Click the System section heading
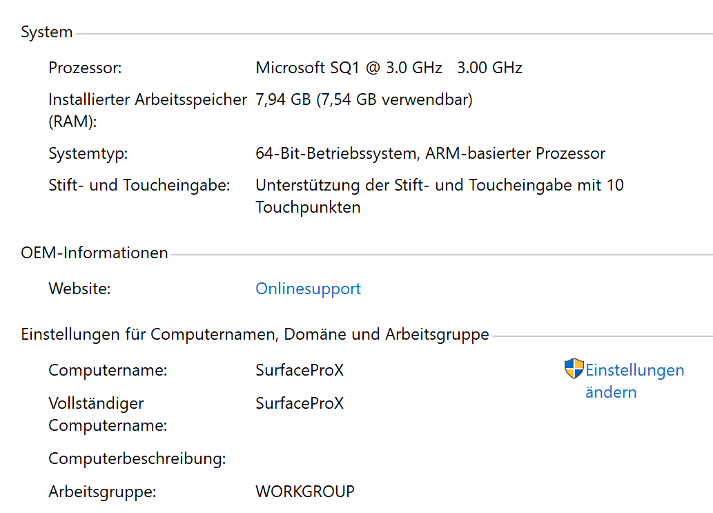 pyautogui.click(x=47, y=32)
